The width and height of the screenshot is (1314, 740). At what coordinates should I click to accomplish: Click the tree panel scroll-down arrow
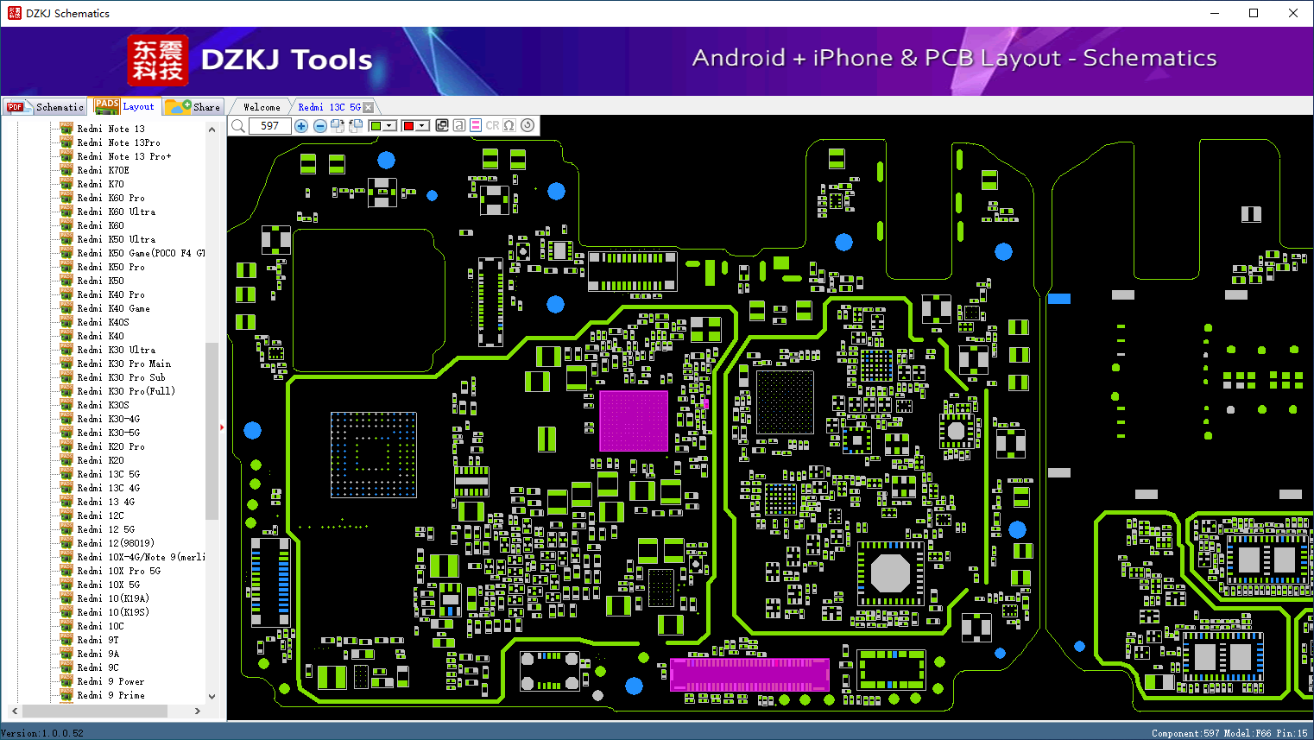(x=212, y=696)
